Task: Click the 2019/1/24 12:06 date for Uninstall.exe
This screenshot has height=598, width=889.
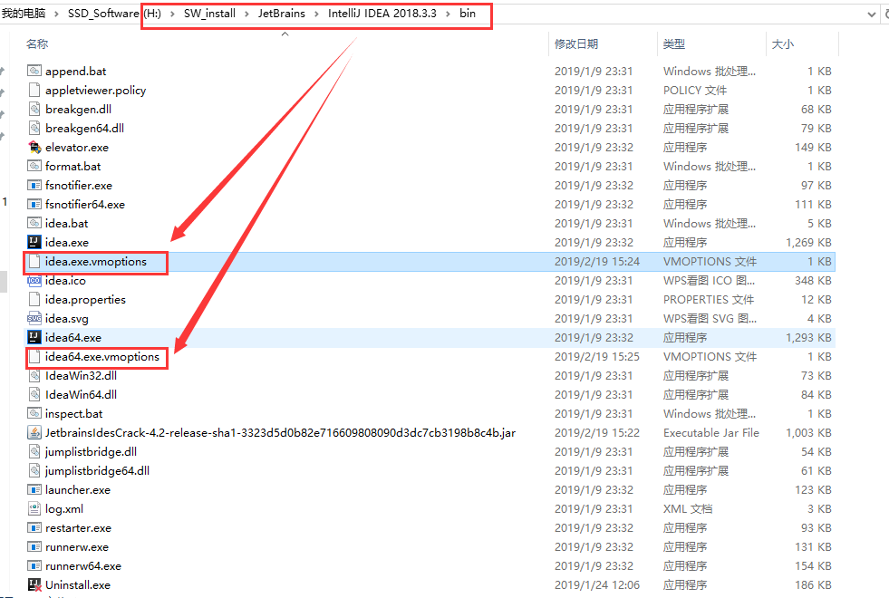Action: [597, 585]
